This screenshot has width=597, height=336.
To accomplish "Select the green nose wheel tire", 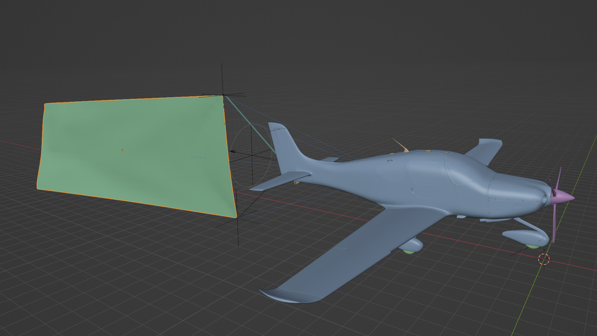I will (x=532, y=247).
